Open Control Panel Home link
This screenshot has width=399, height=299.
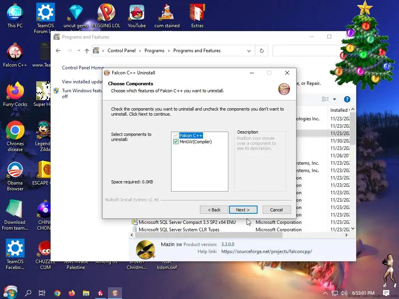83,68
